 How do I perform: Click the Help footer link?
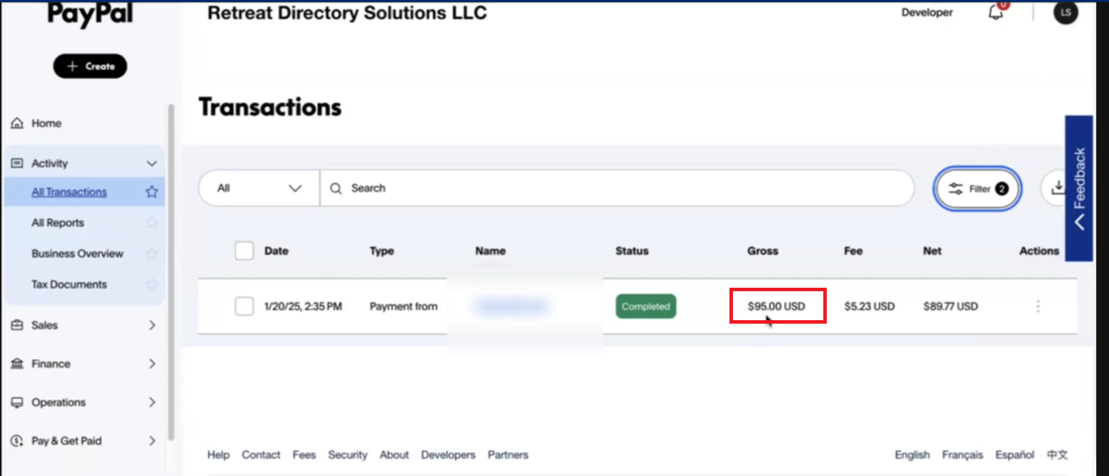tap(219, 455)
